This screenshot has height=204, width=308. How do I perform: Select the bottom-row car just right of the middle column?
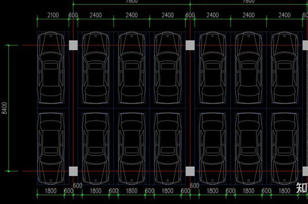click(213, 149)
